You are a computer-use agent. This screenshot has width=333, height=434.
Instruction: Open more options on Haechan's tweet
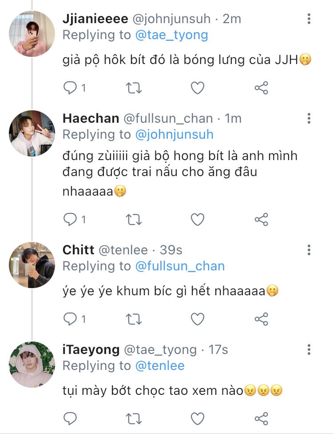click(x=309, y=118)
